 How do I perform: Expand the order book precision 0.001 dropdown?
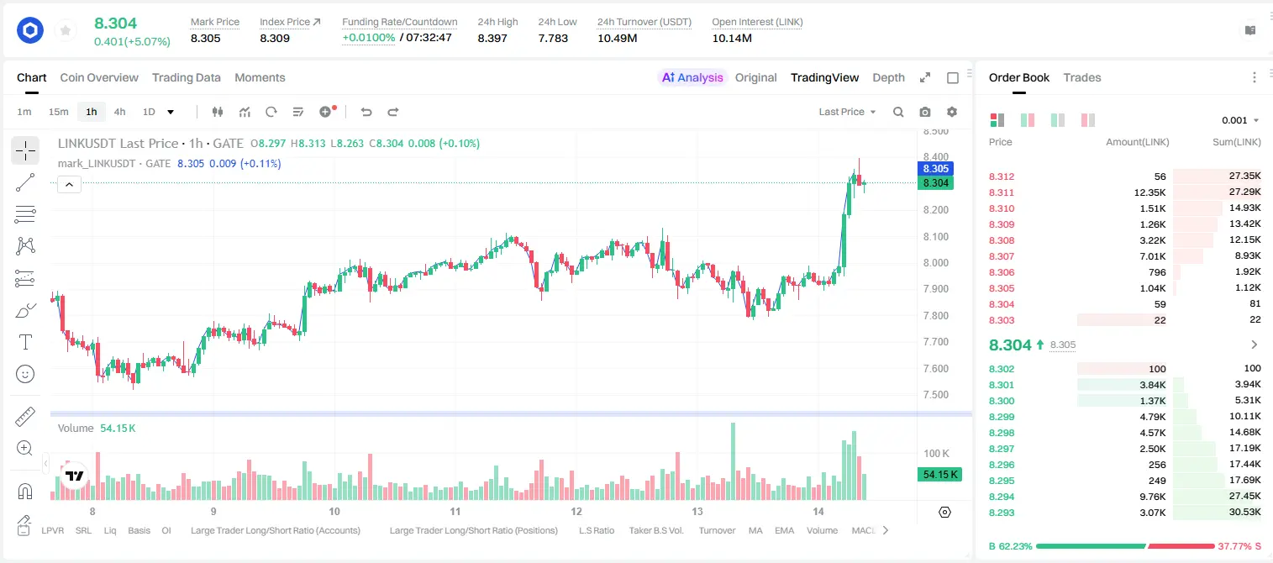tap(1240, 120)
